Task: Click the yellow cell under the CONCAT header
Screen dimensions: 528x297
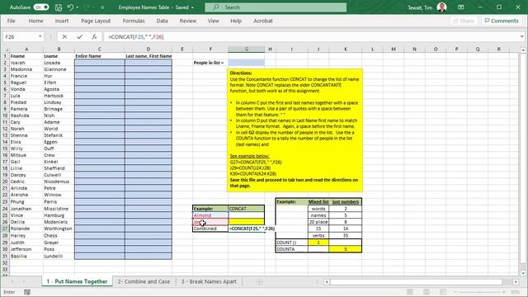Action: pos(246,222)
